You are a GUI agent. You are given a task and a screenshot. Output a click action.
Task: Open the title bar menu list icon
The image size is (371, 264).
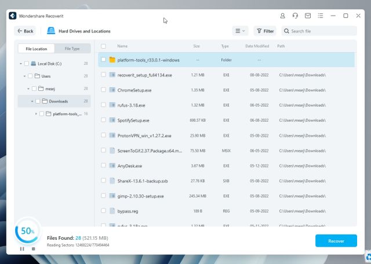[x=321, y=16]
